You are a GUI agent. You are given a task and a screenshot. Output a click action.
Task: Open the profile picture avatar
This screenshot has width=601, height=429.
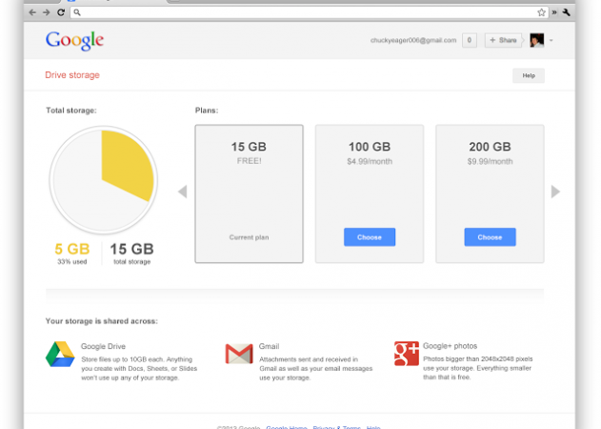pyautogui.click(x=536, y=40)
